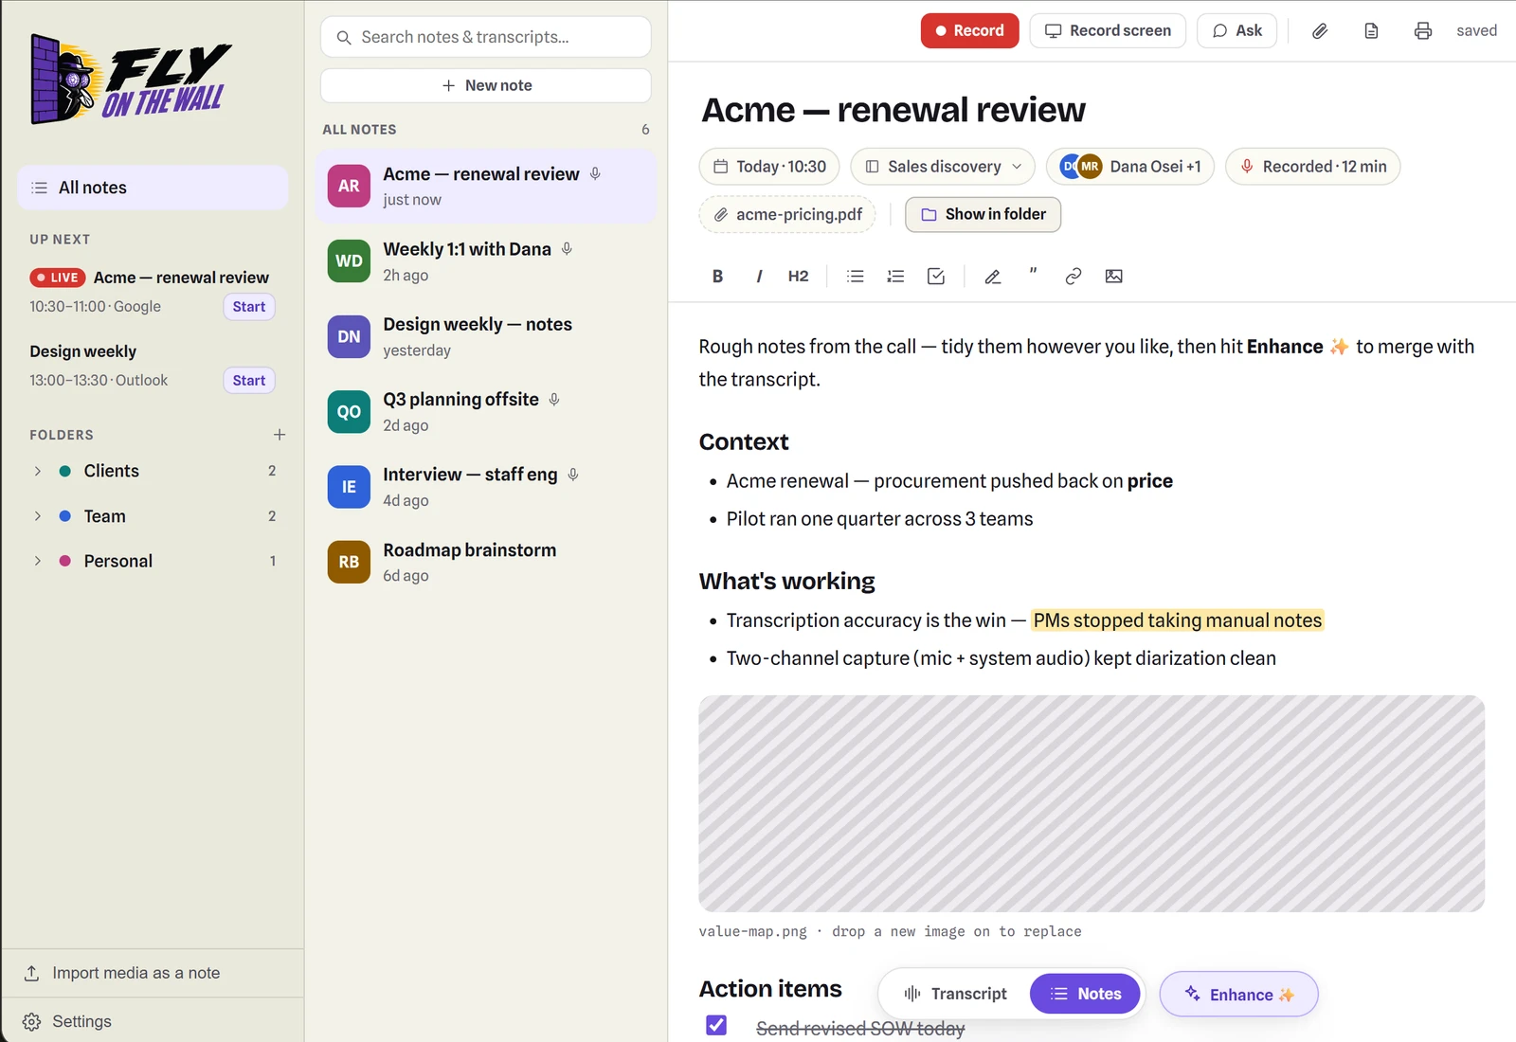Open the Sales discovery template dropdown
The width and height of the screenshot is (1516, 1042).
(943, 167)
